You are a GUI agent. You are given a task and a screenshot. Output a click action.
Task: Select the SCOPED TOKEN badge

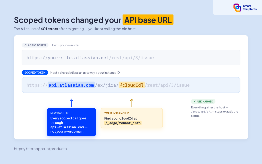(x=35, y=73)
